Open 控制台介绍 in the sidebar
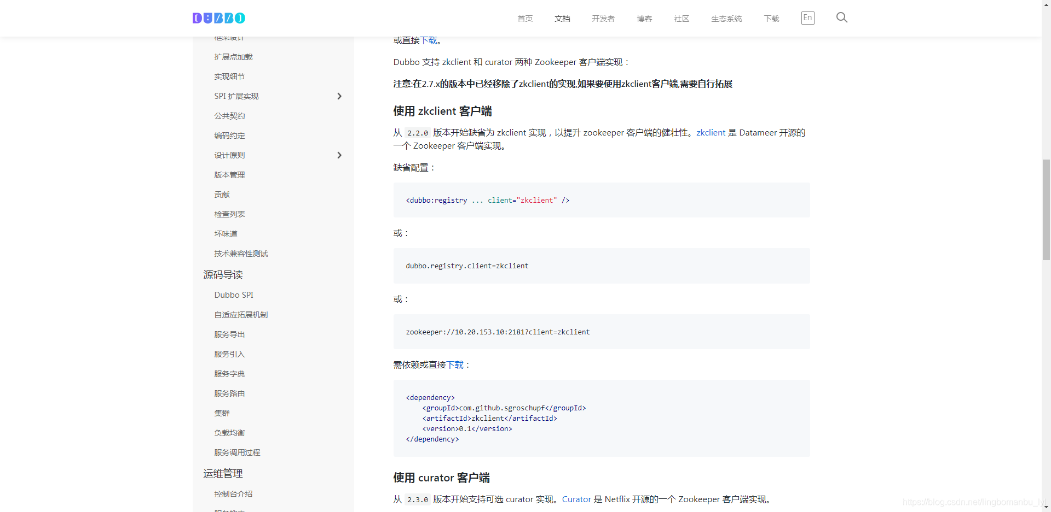This screenshot has height=512, width=1051. 233,494
